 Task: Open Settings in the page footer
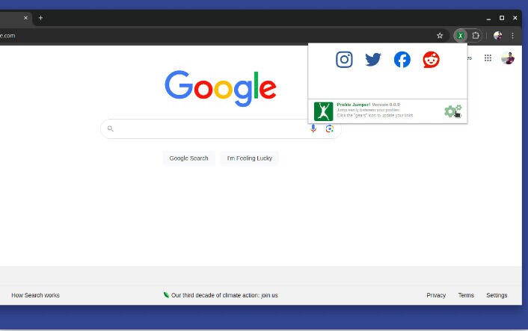(497, 295)
